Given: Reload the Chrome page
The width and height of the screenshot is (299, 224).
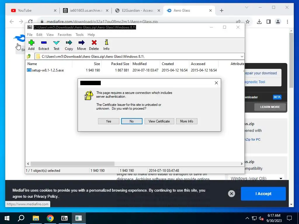Looking at the screenshot, I should pyautogui.click(x=30, y=22).
